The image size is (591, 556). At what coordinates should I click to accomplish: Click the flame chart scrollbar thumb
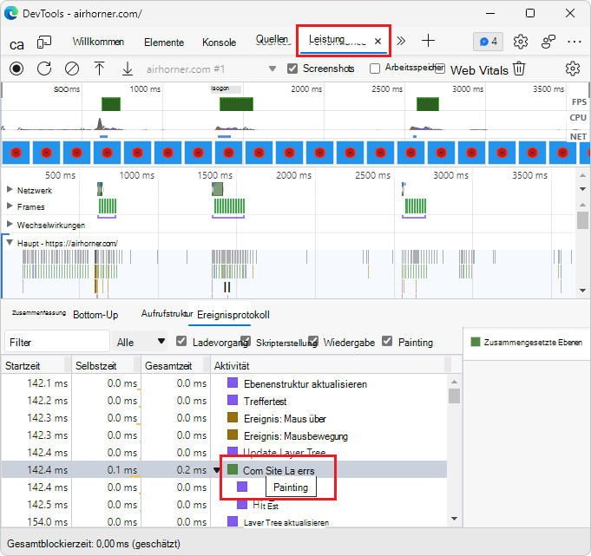[x=582, y=220]
